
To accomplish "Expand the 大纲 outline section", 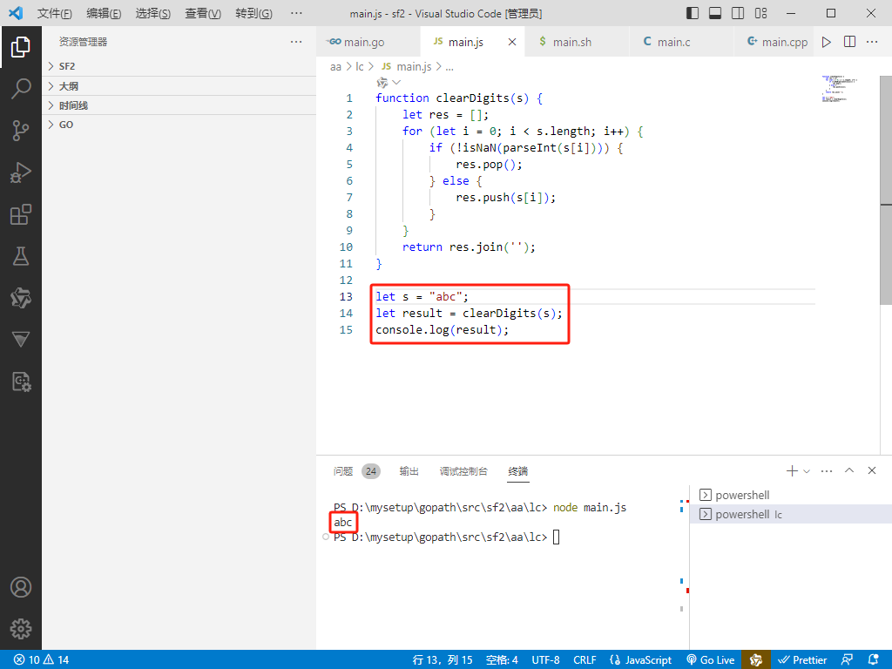I will [x=179, y=86].
